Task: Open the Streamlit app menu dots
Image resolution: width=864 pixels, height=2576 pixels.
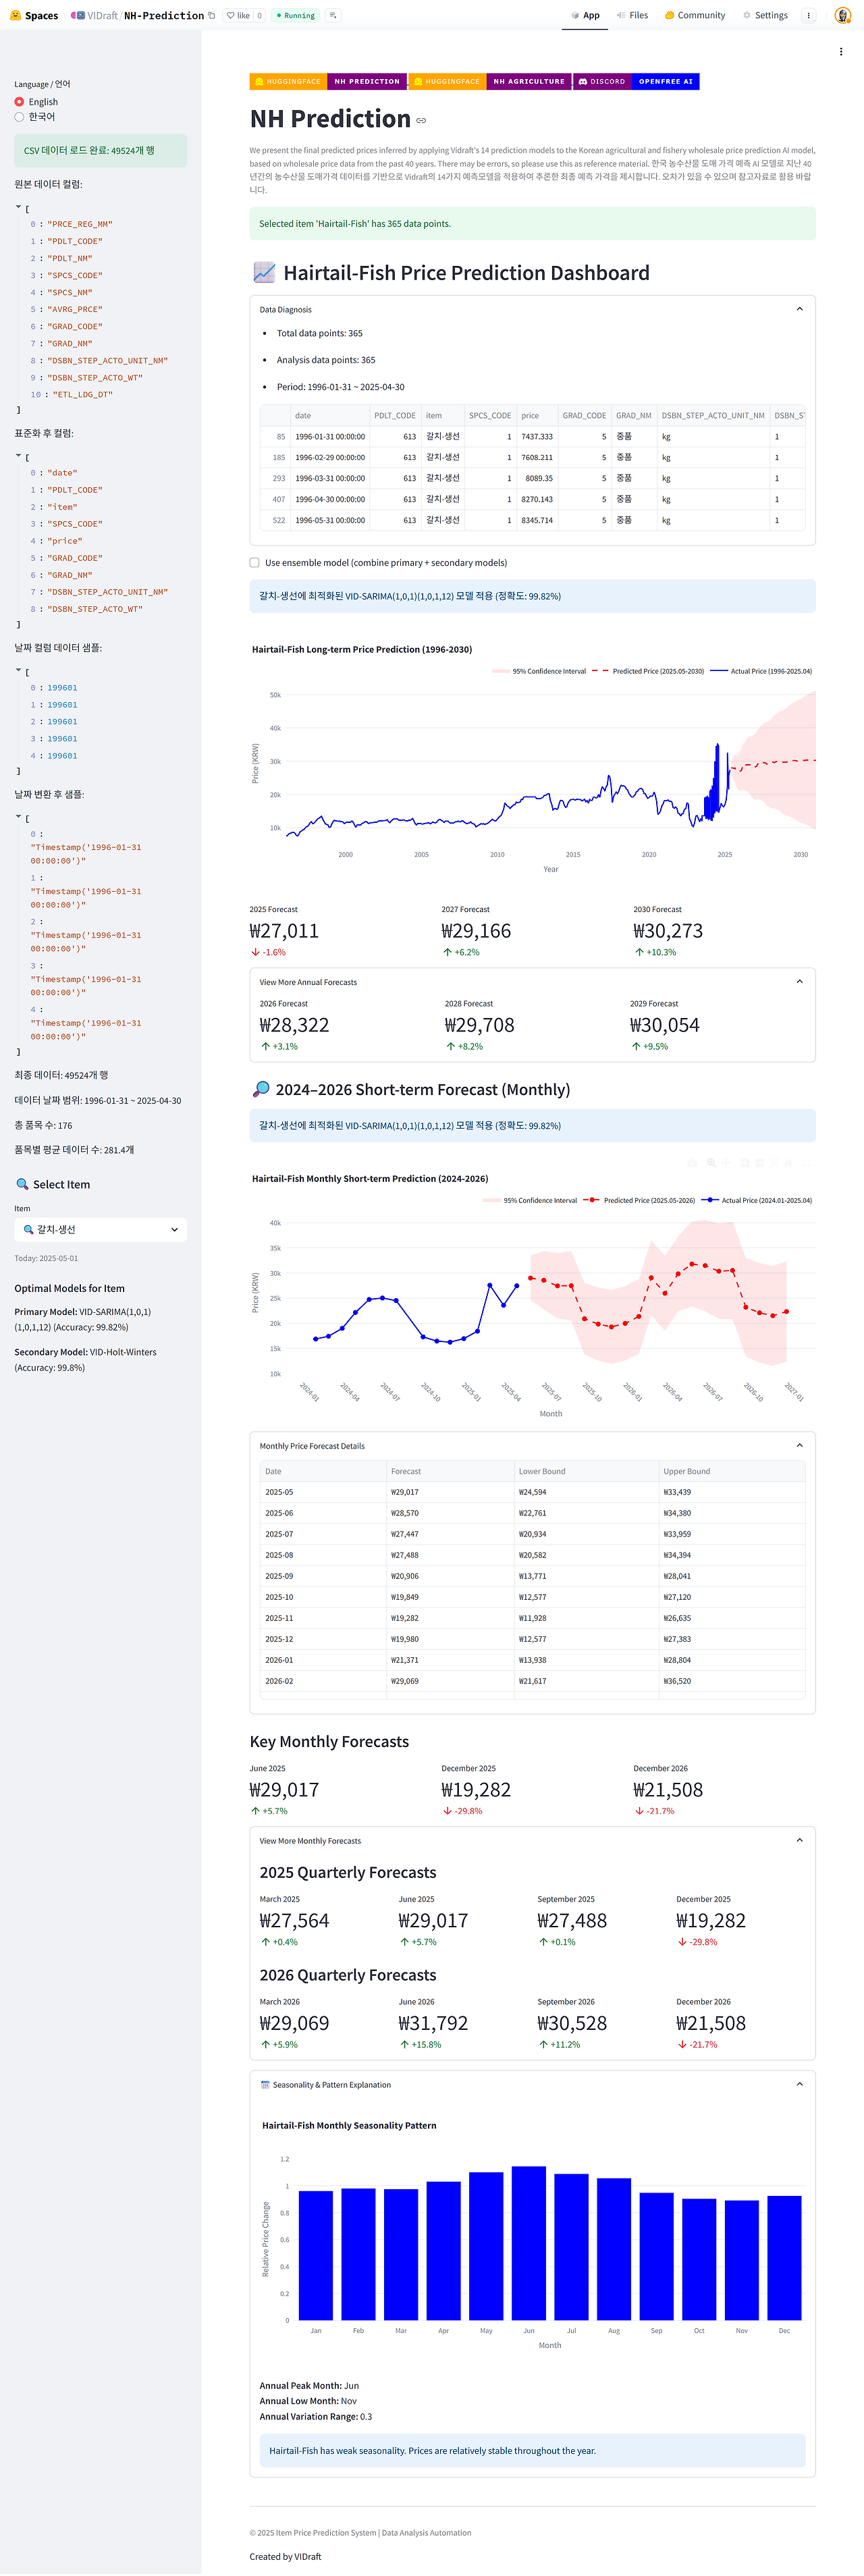Action: (x=841, y=52)
